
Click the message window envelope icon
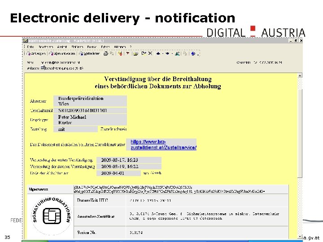pyautogui.click(x=26, y=40)
